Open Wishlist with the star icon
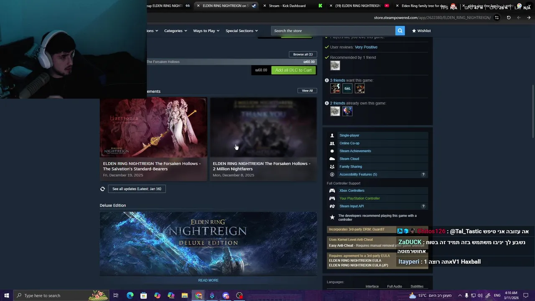Screen dimensions: 535x301 [x=421, y=31]
